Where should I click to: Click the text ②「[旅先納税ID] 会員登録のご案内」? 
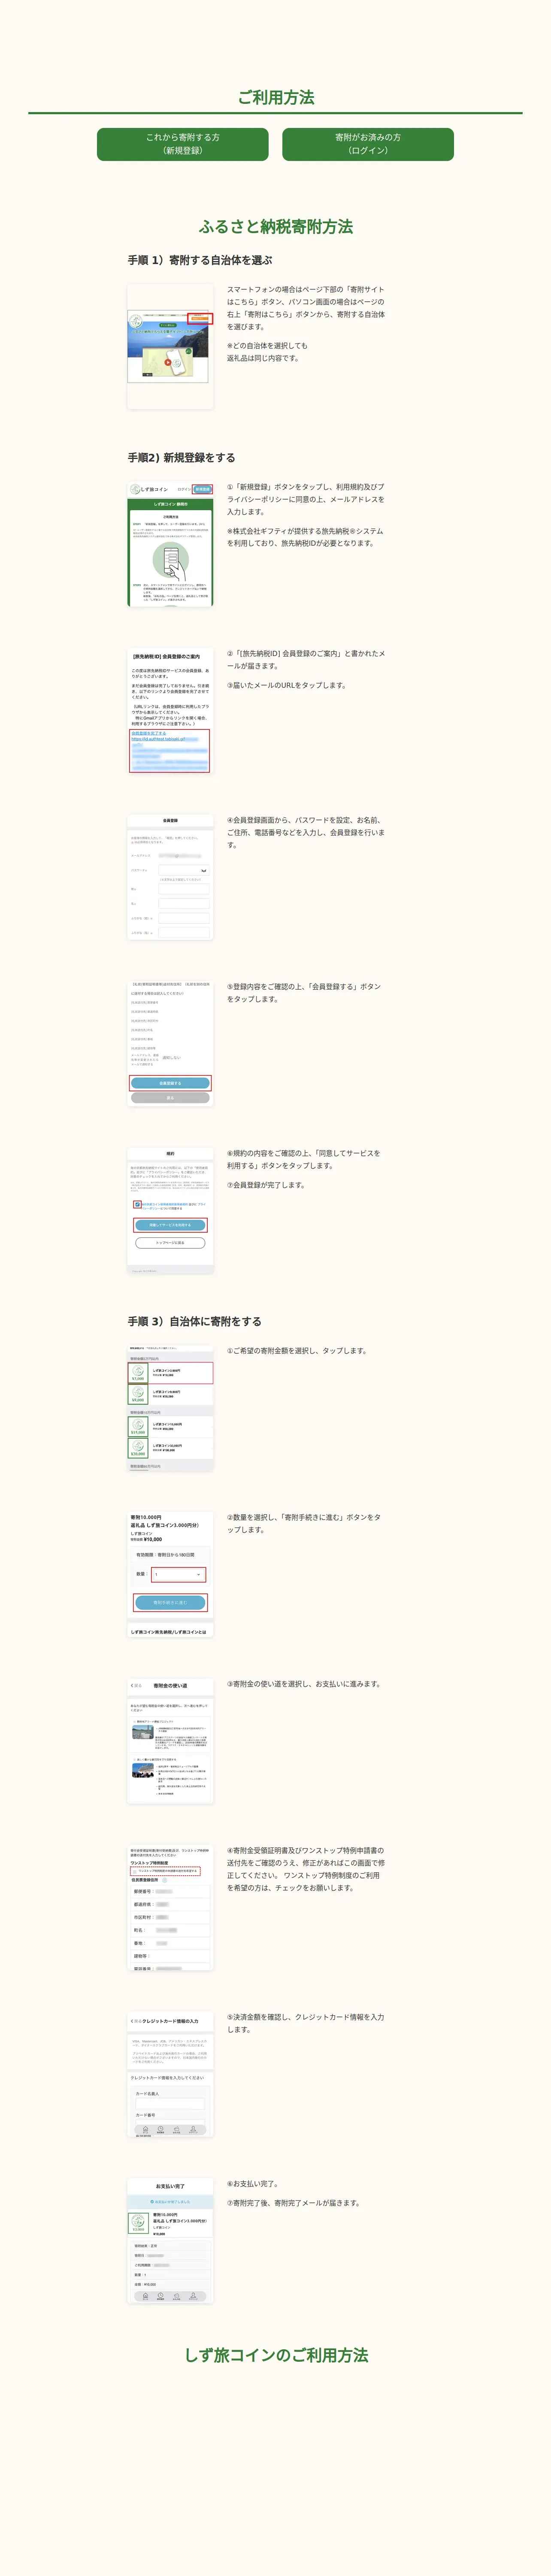pyautogui.click(x=306, y=660)
